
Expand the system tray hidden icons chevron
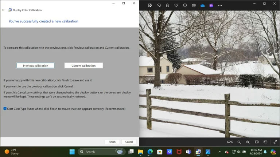point(220,152)
